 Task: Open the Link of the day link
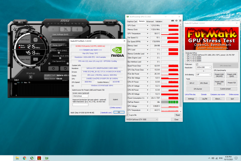point(190,94)
